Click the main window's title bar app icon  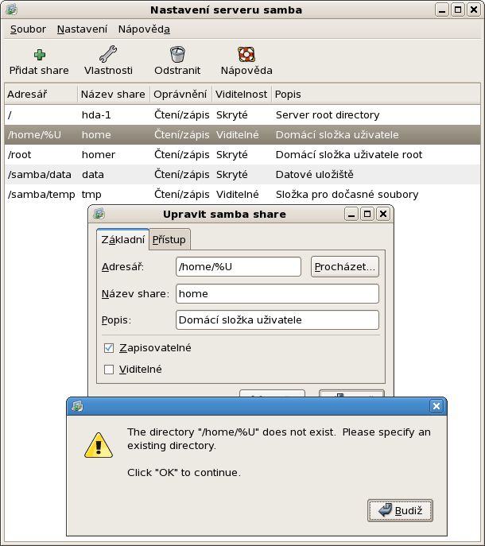click(x=11, y=10)
